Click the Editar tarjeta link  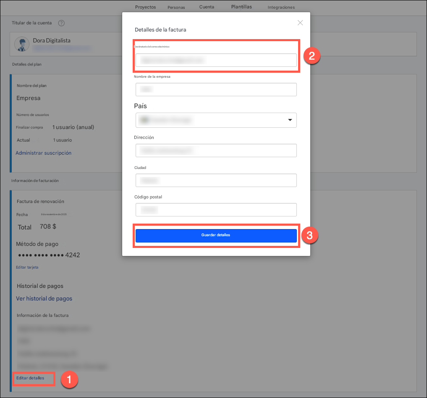[27, 267]
